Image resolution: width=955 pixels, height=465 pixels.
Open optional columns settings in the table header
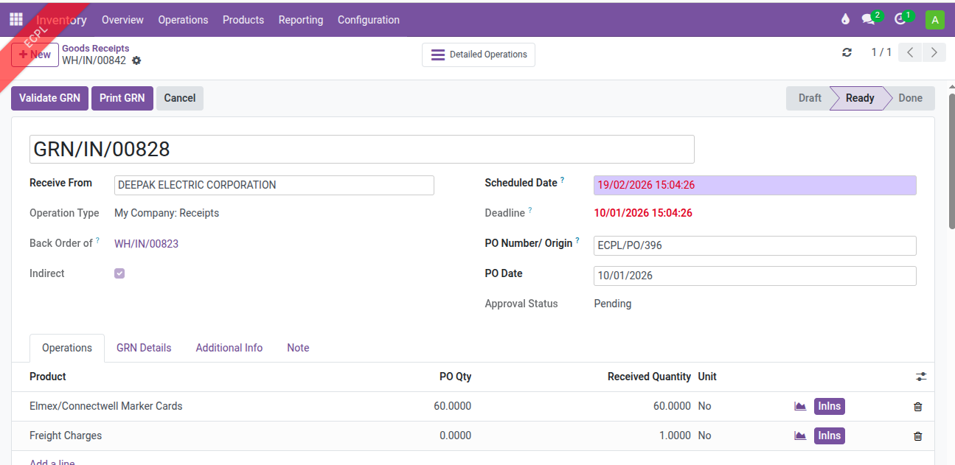pyautogui.click(x=921, y=377)
